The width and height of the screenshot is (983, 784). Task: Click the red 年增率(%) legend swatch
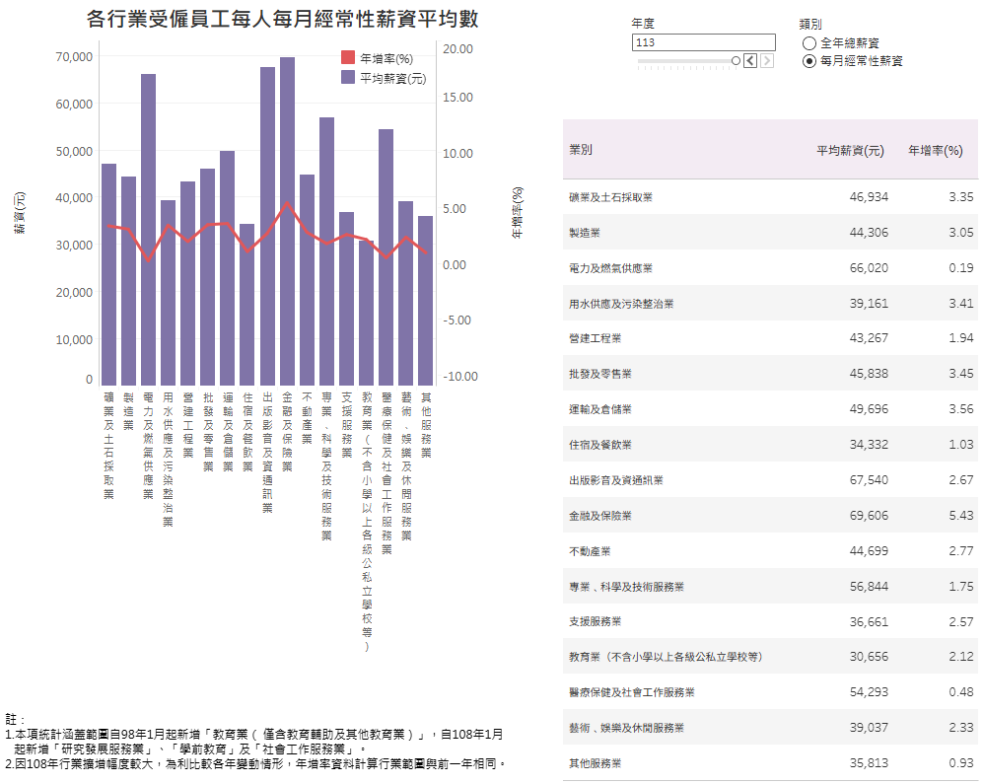(348, 59)
